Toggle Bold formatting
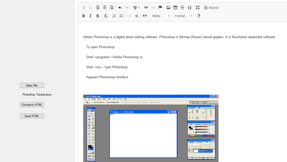Image resolution: width=287 pixels, height=162 pixels. pos(84,16)
